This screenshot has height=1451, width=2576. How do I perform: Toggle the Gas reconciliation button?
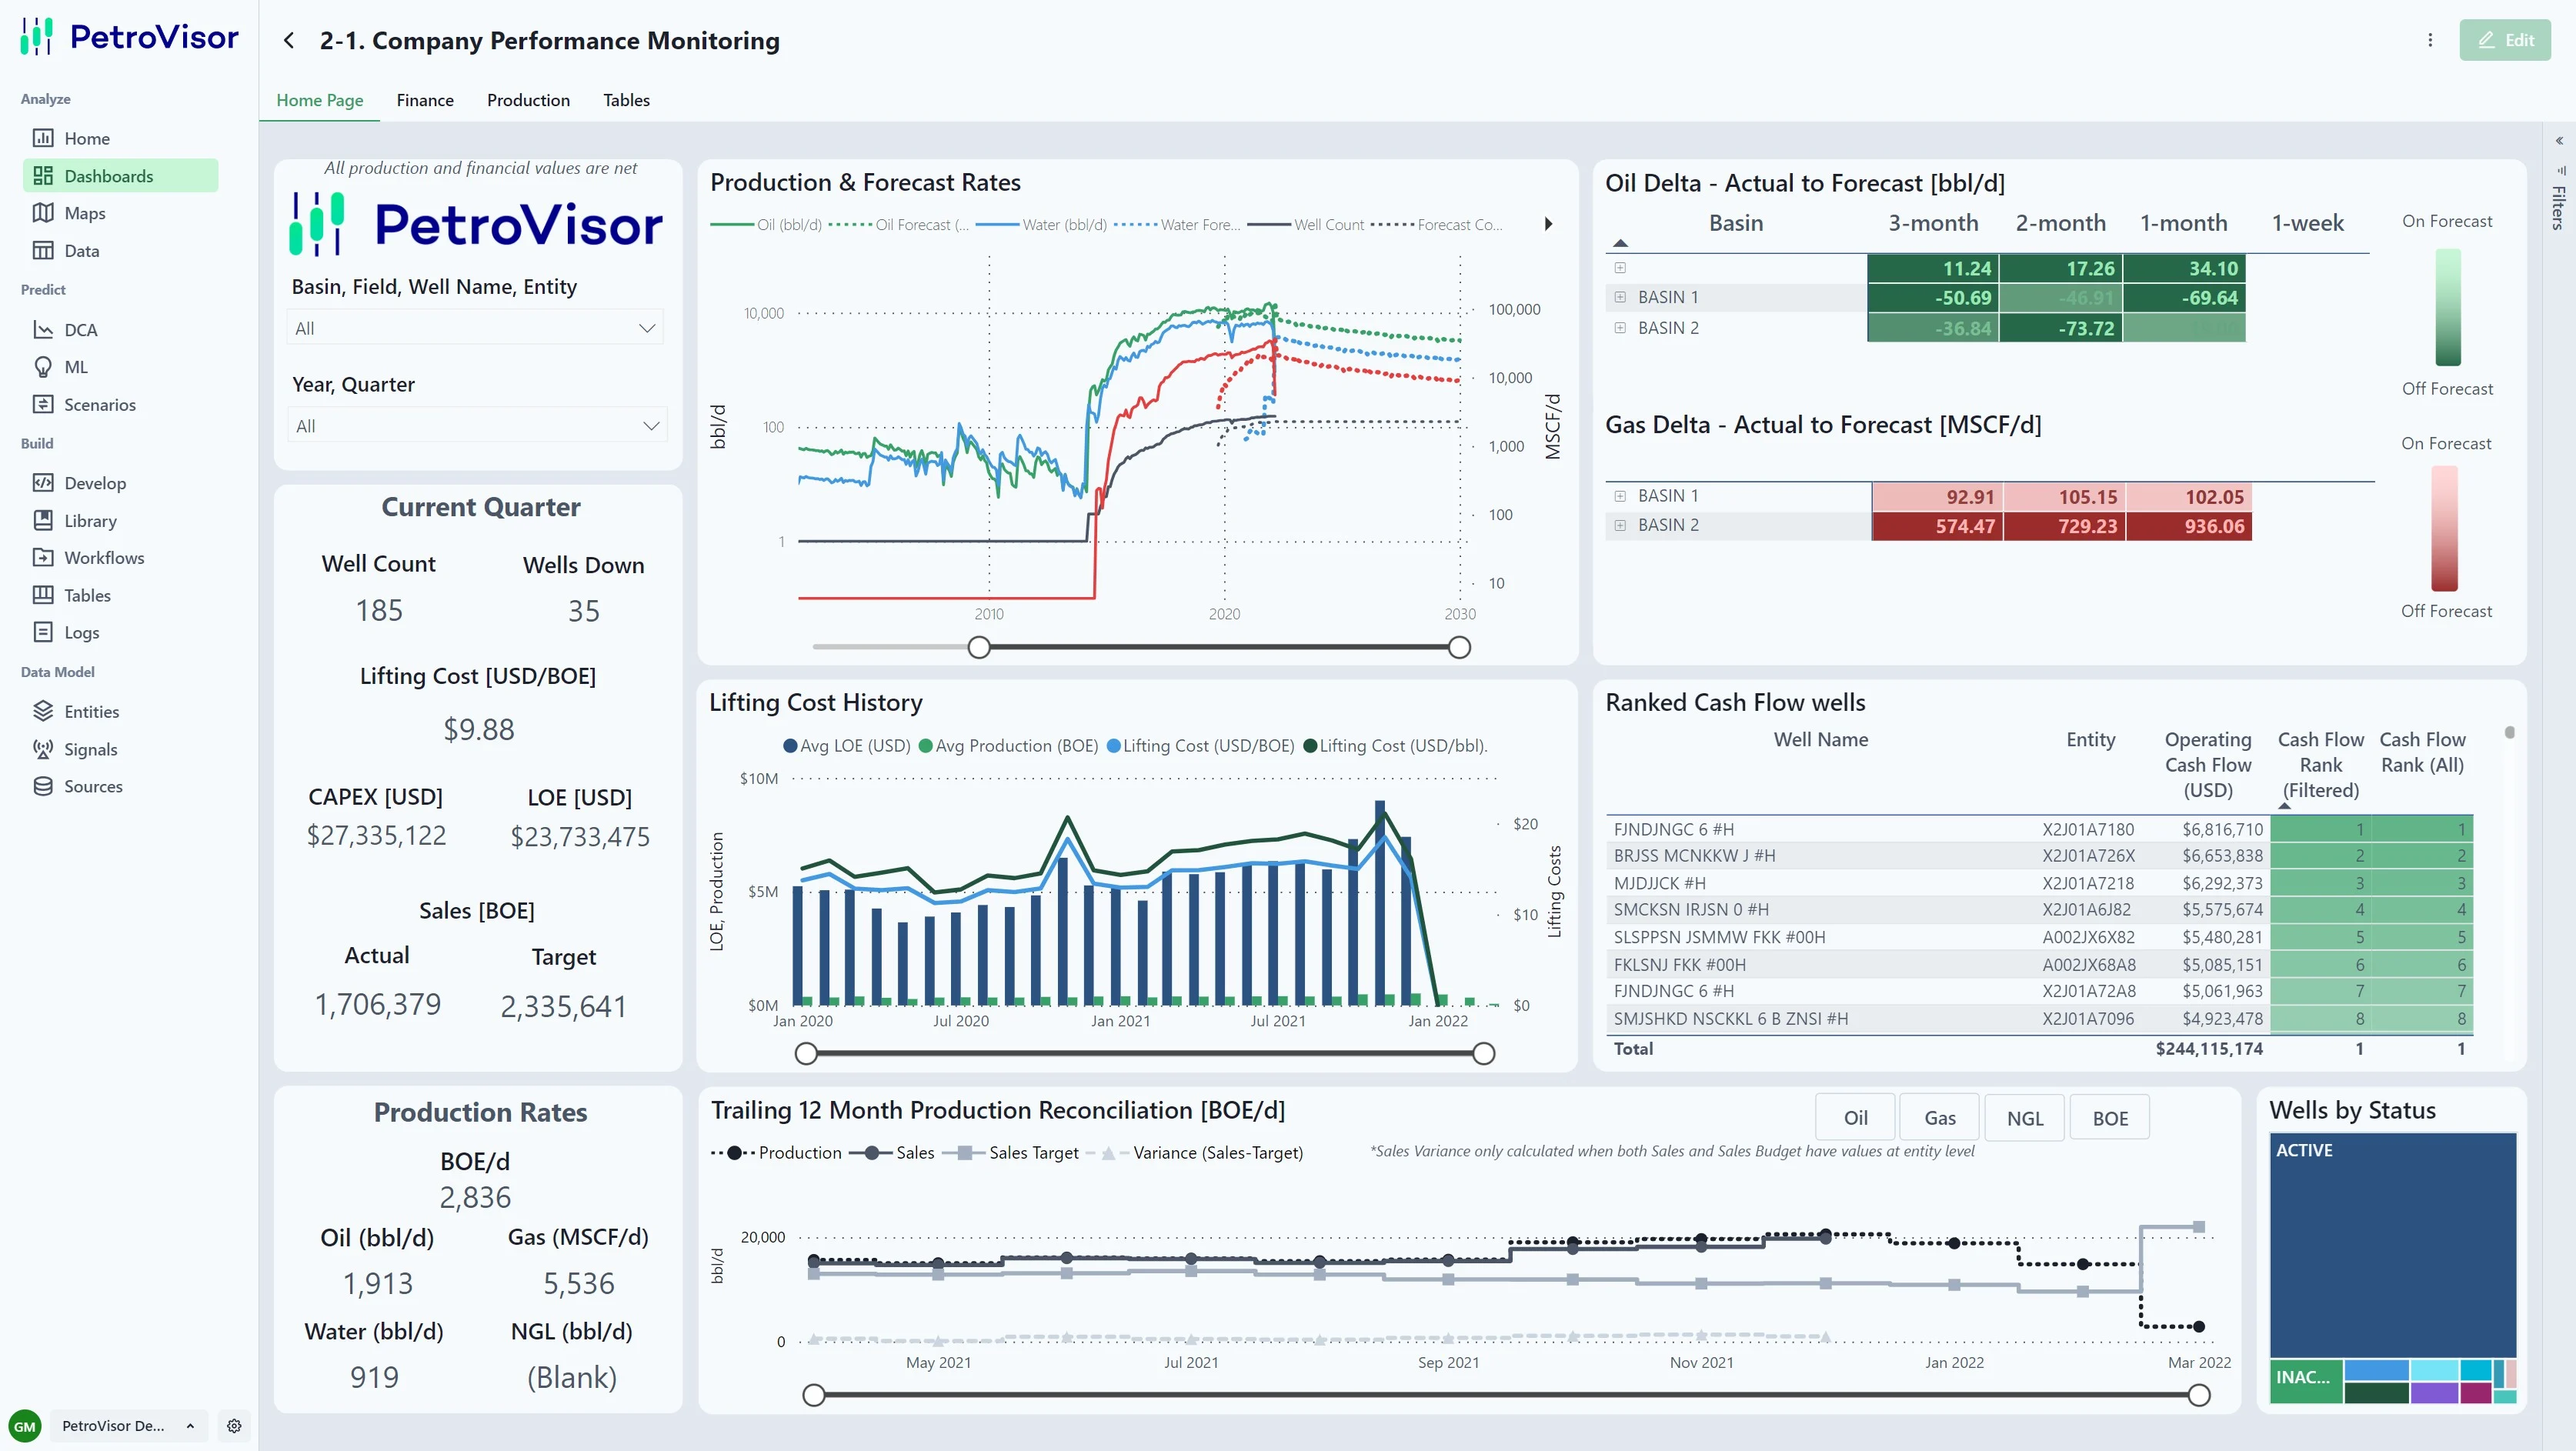pos(1939,1118)
